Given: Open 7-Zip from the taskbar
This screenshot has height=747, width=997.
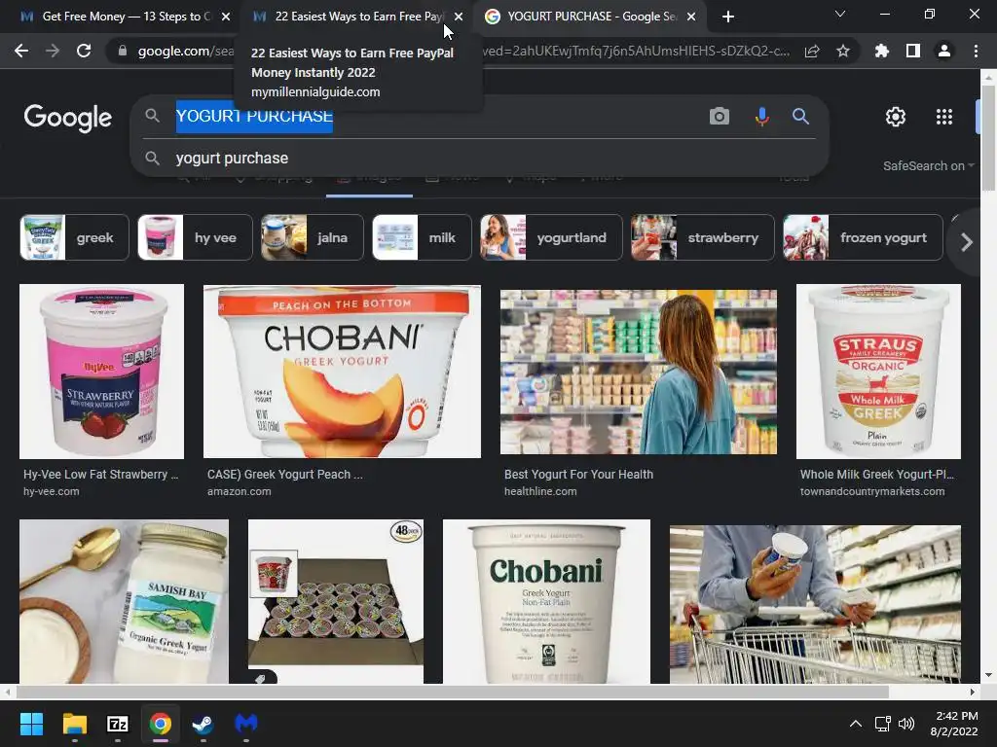Looking at the screenshot, I should point(118,724).
